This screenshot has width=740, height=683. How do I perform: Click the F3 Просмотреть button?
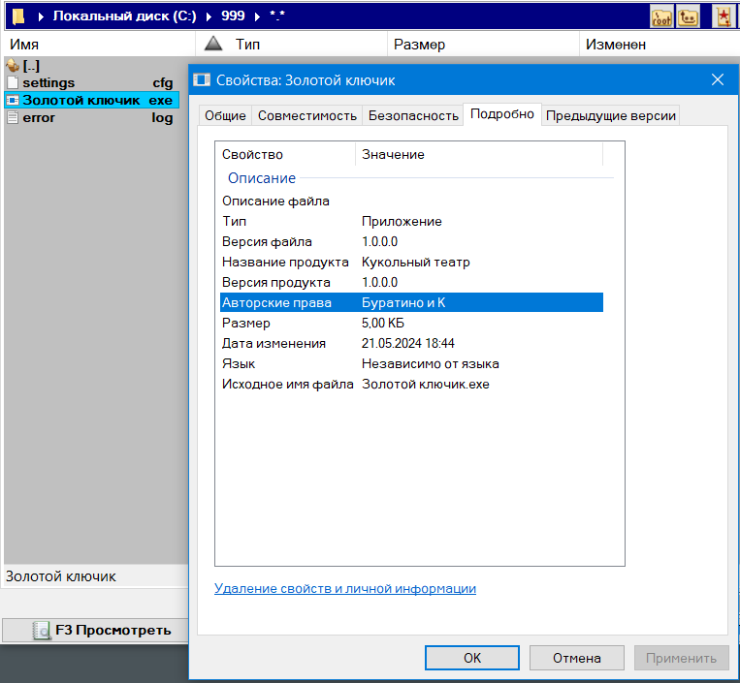click(102, 630)
